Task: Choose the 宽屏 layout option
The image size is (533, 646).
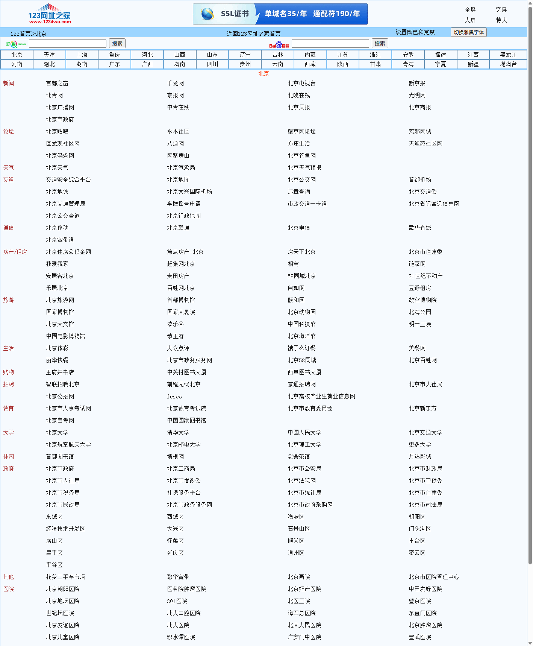Action: pos(501,10)
